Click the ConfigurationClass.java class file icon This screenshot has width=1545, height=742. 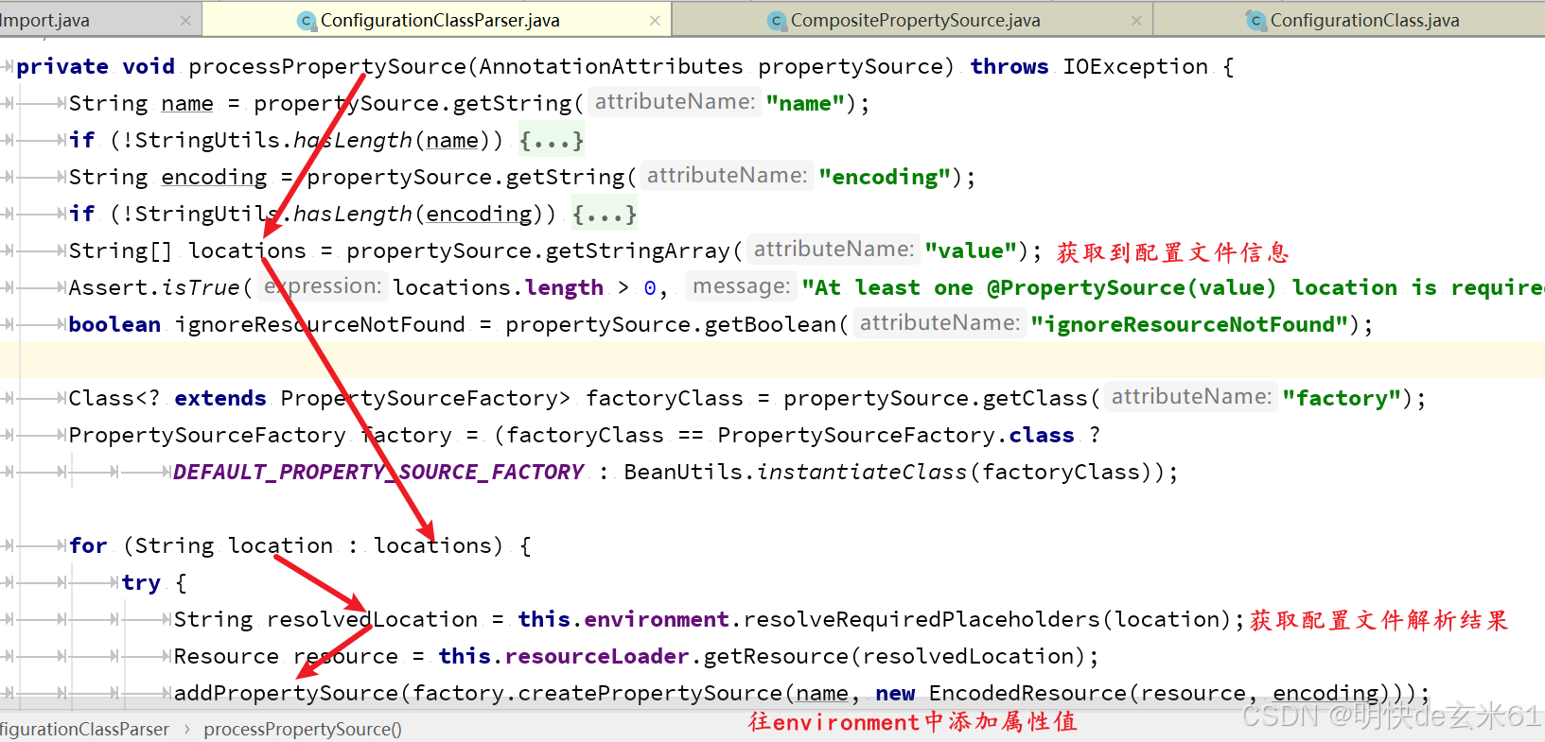pyautogui.click(x=1255, y=20)
